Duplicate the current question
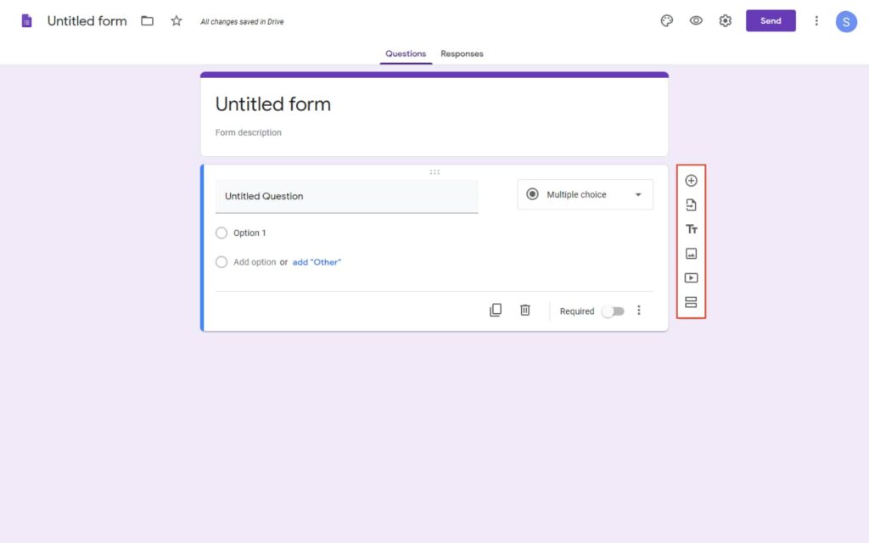Screen dimensions: 869x543 click(496, 310)
